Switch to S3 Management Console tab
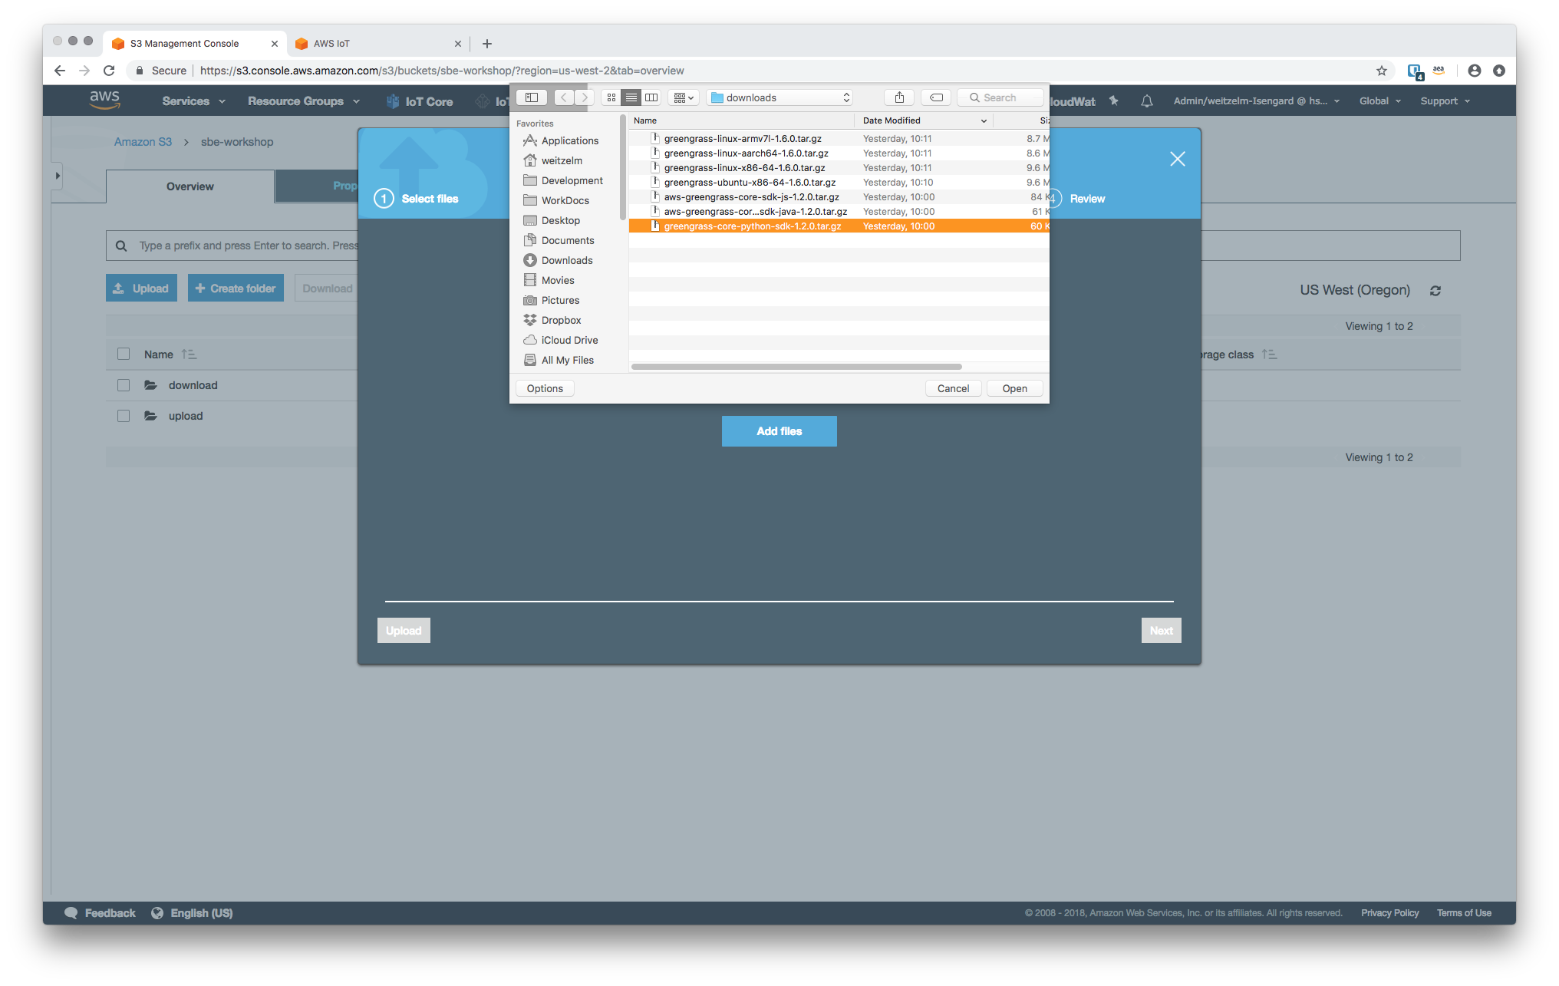Image resolution: width=1559 pixels, height=986 pixels. [195, 44]
